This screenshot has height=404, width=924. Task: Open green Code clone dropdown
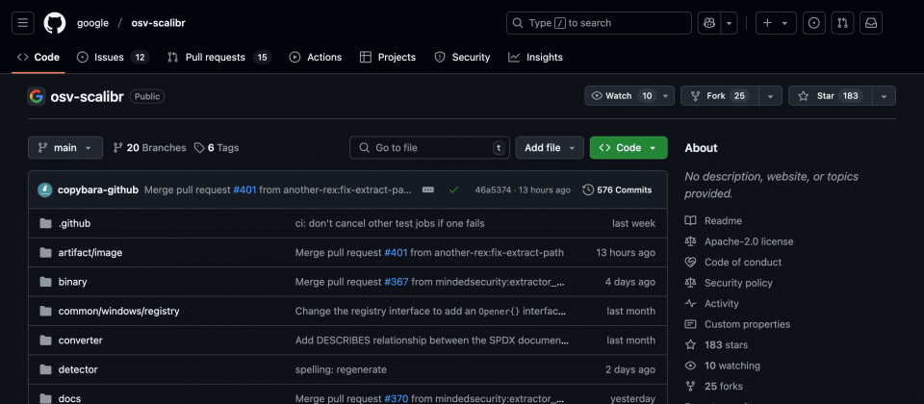point(629,148)
